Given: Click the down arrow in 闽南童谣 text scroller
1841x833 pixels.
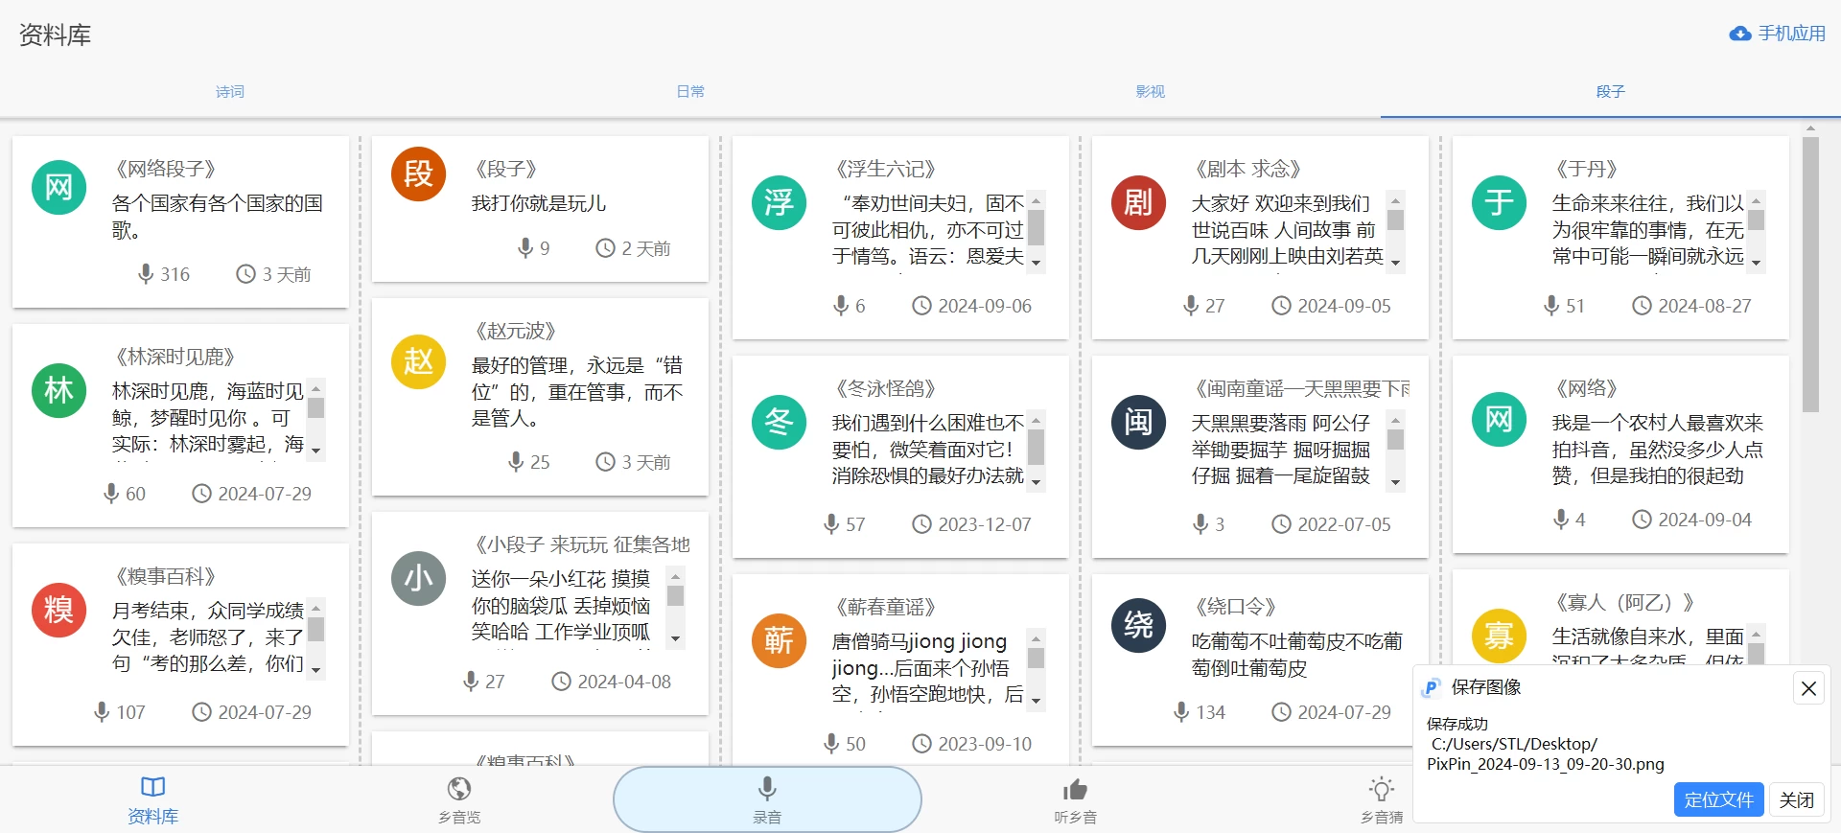Looking at the screenshot, I should [x=1396, y=482].
